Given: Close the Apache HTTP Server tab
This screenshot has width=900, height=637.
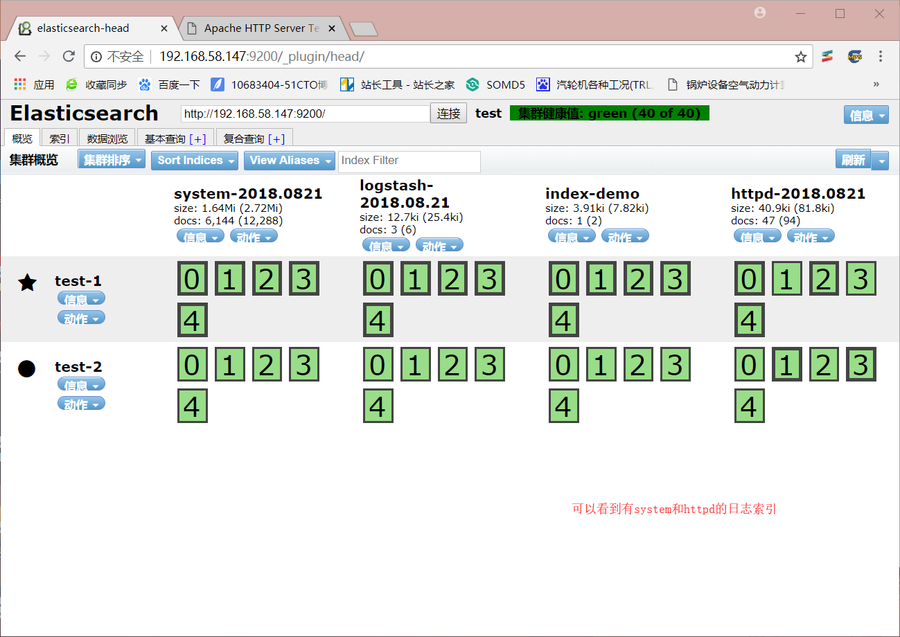Looking at the screenshot, I should (x=332, y=28).
